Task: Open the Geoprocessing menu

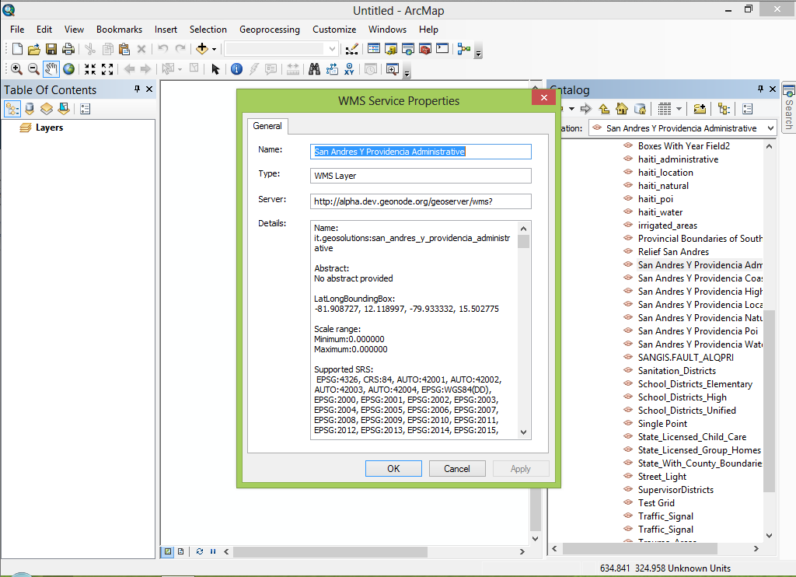Action: pos(270,30)
